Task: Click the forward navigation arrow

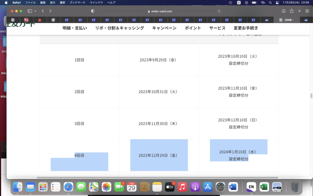Action: 50,11
